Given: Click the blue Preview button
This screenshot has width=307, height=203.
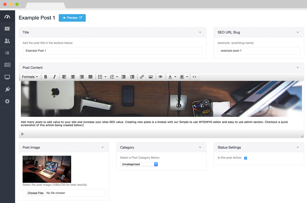Looking at the screenshot, I should (x=72, y=18).
